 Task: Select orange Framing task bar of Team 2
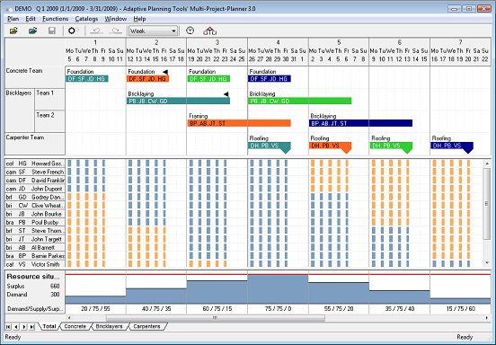[239, 123]
